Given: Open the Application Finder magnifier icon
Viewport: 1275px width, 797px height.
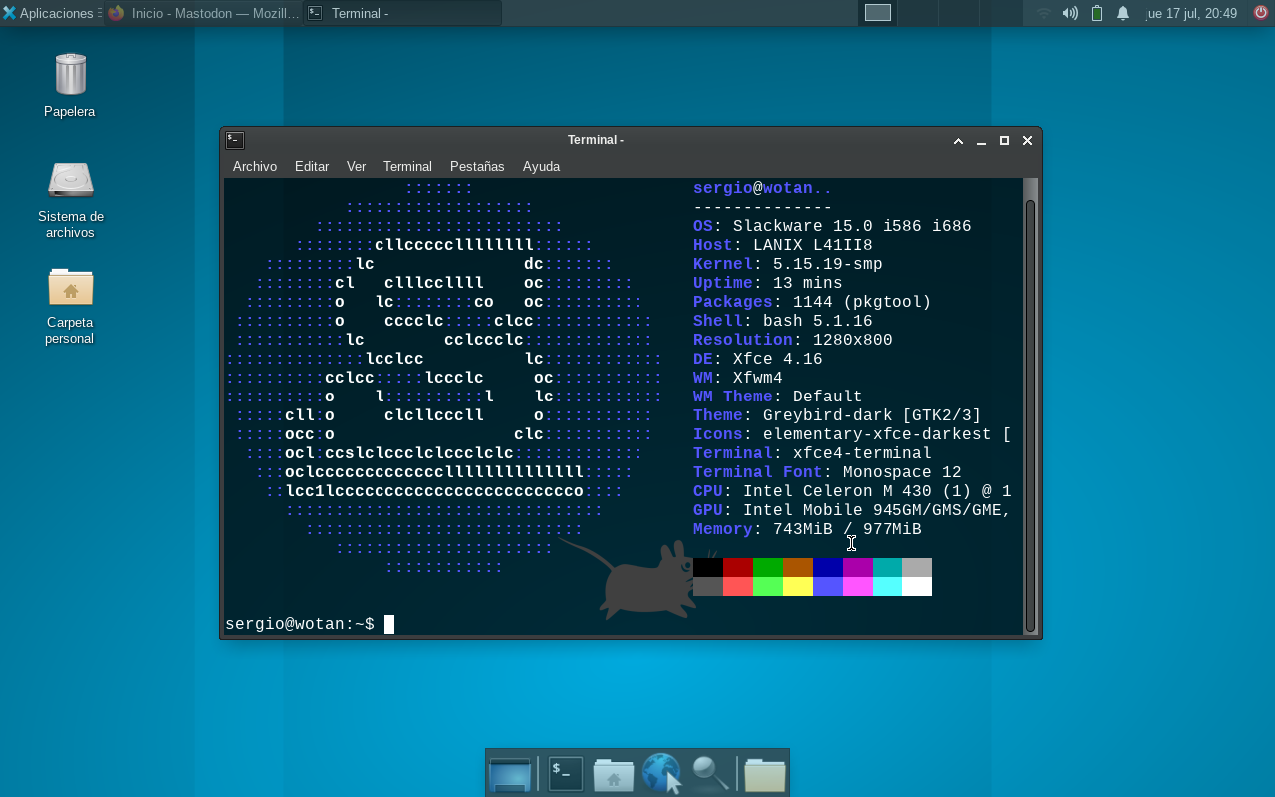Looking at the screenshot, I should pyautogui.click(x=710, y=773).
